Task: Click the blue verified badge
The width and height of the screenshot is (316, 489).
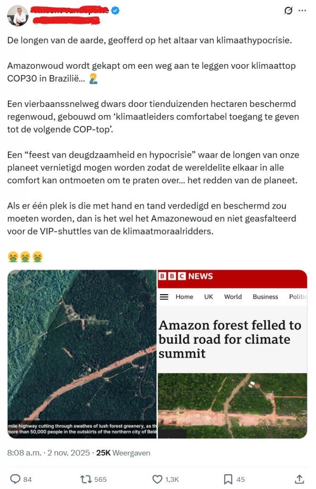Action: tap(116, 11)
